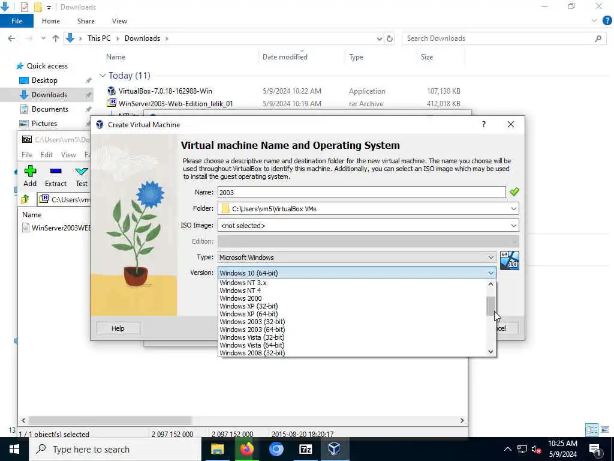Open the Type dropdown Microsoft Windows
Viewport: 614px width, 461px height.
(357, 257)
